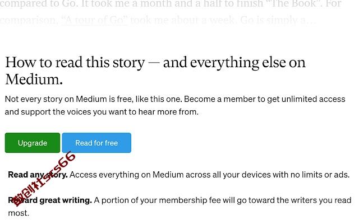Select the blue Read for free button

pos(96,143)
